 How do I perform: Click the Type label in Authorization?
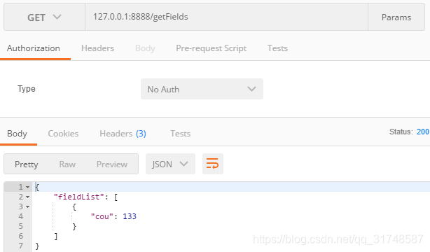coord(27,89)
